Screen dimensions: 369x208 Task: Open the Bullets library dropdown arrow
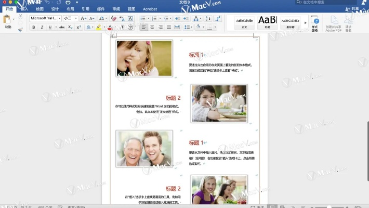pyautogui.click(x=149, y=18)
